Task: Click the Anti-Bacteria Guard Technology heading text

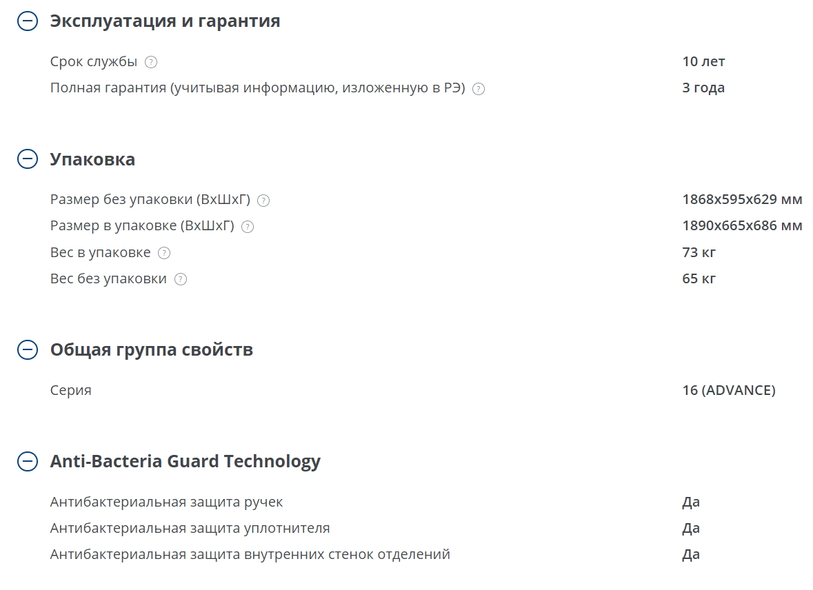Action: click(x=185, y=462)
